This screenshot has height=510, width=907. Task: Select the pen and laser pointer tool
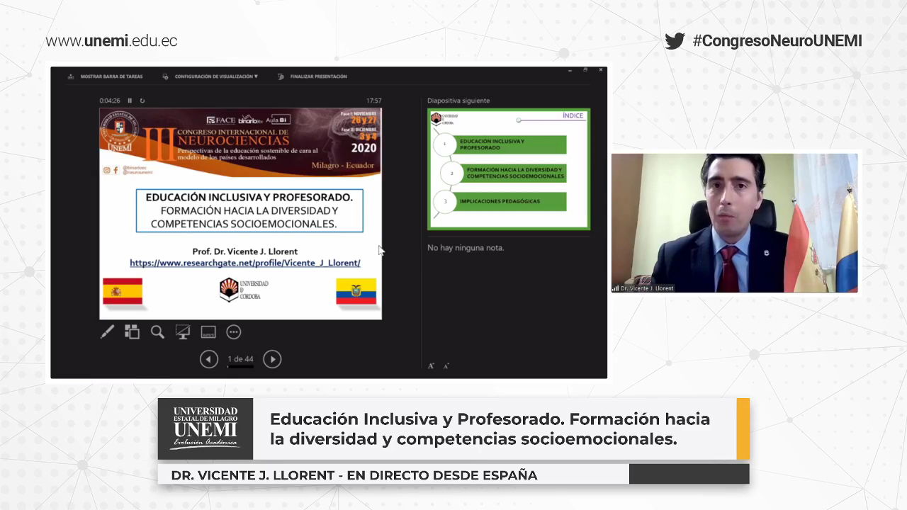click(107, 331)
